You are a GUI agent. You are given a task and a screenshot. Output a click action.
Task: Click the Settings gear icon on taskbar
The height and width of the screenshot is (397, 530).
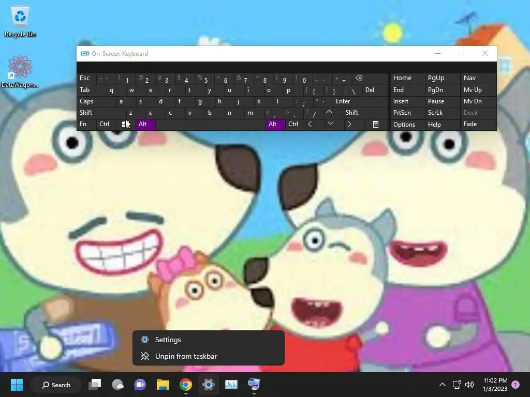click(x=209, y=385)
